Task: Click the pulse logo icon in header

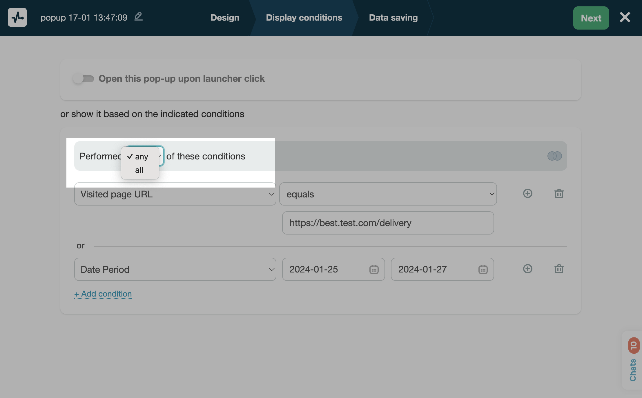Action: coord(17,17)
